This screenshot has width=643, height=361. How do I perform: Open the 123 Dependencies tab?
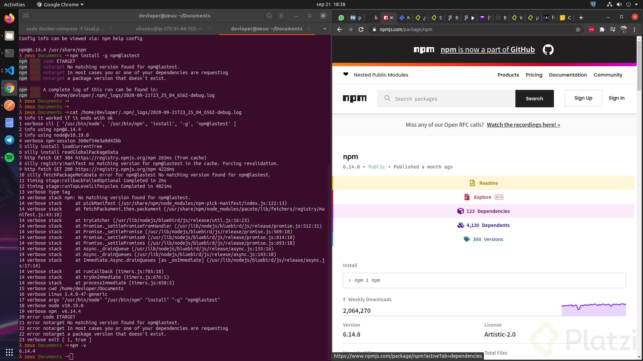coord(484,211)
